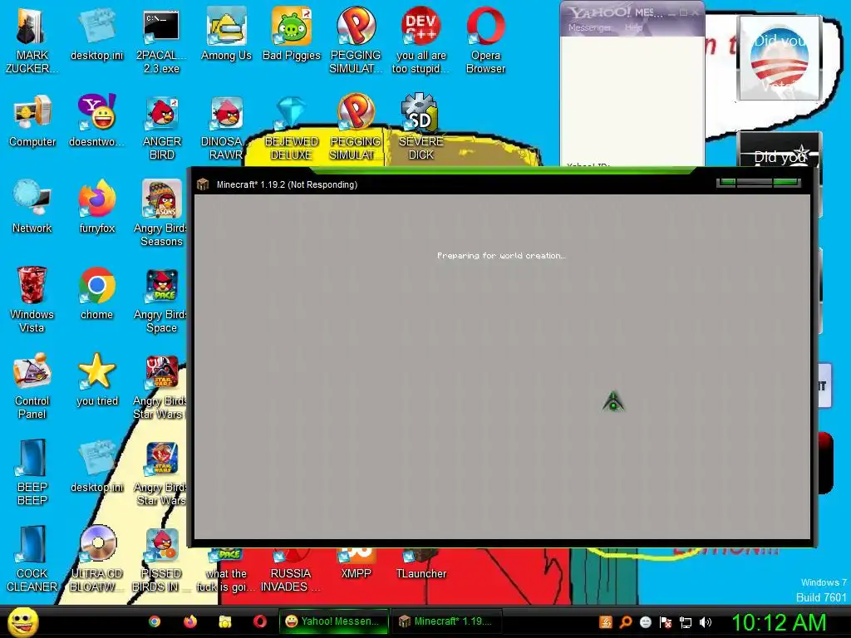Click Opera pinned taskbar icon
Image resolution: width=851 pixels, height=638 pixels.
pos(260,621)
